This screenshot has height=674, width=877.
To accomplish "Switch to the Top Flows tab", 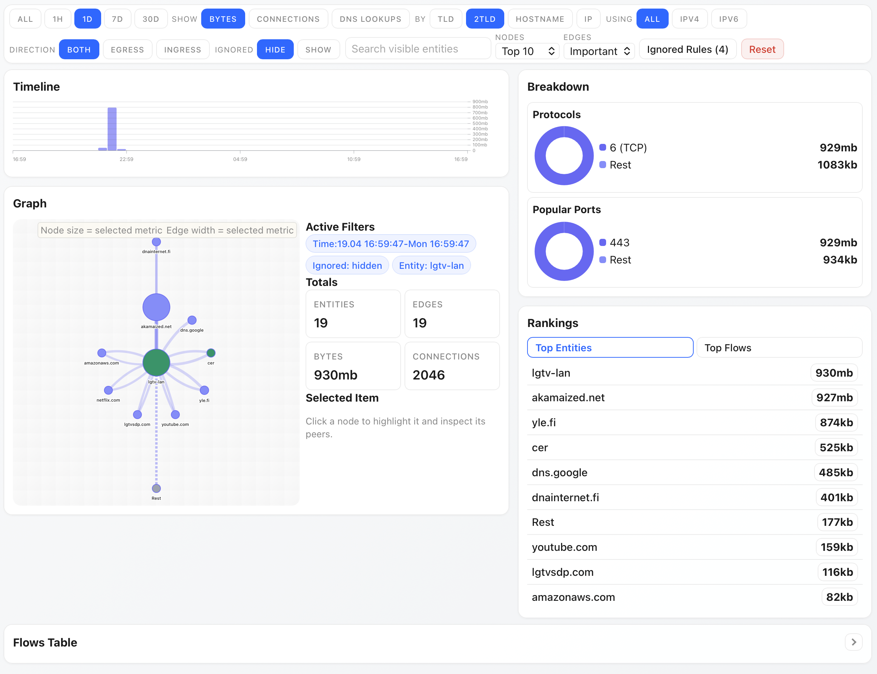I will 779,348.
